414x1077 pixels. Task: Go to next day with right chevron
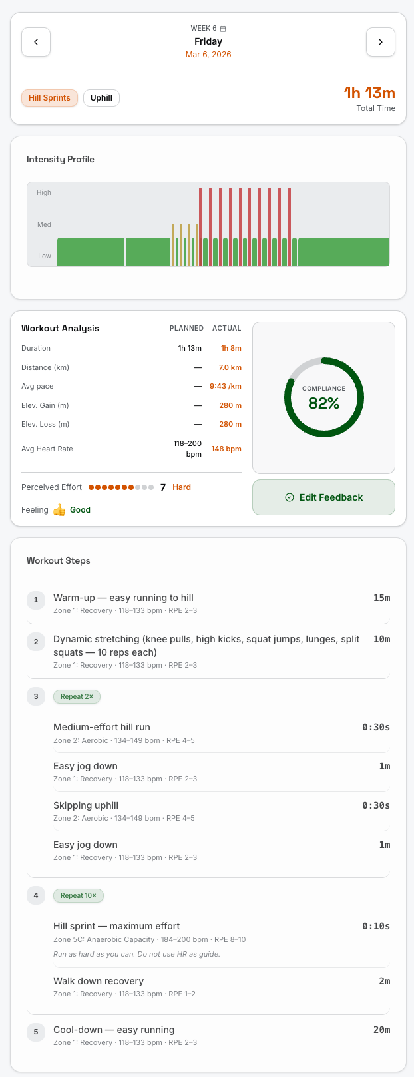pos(380,42)
